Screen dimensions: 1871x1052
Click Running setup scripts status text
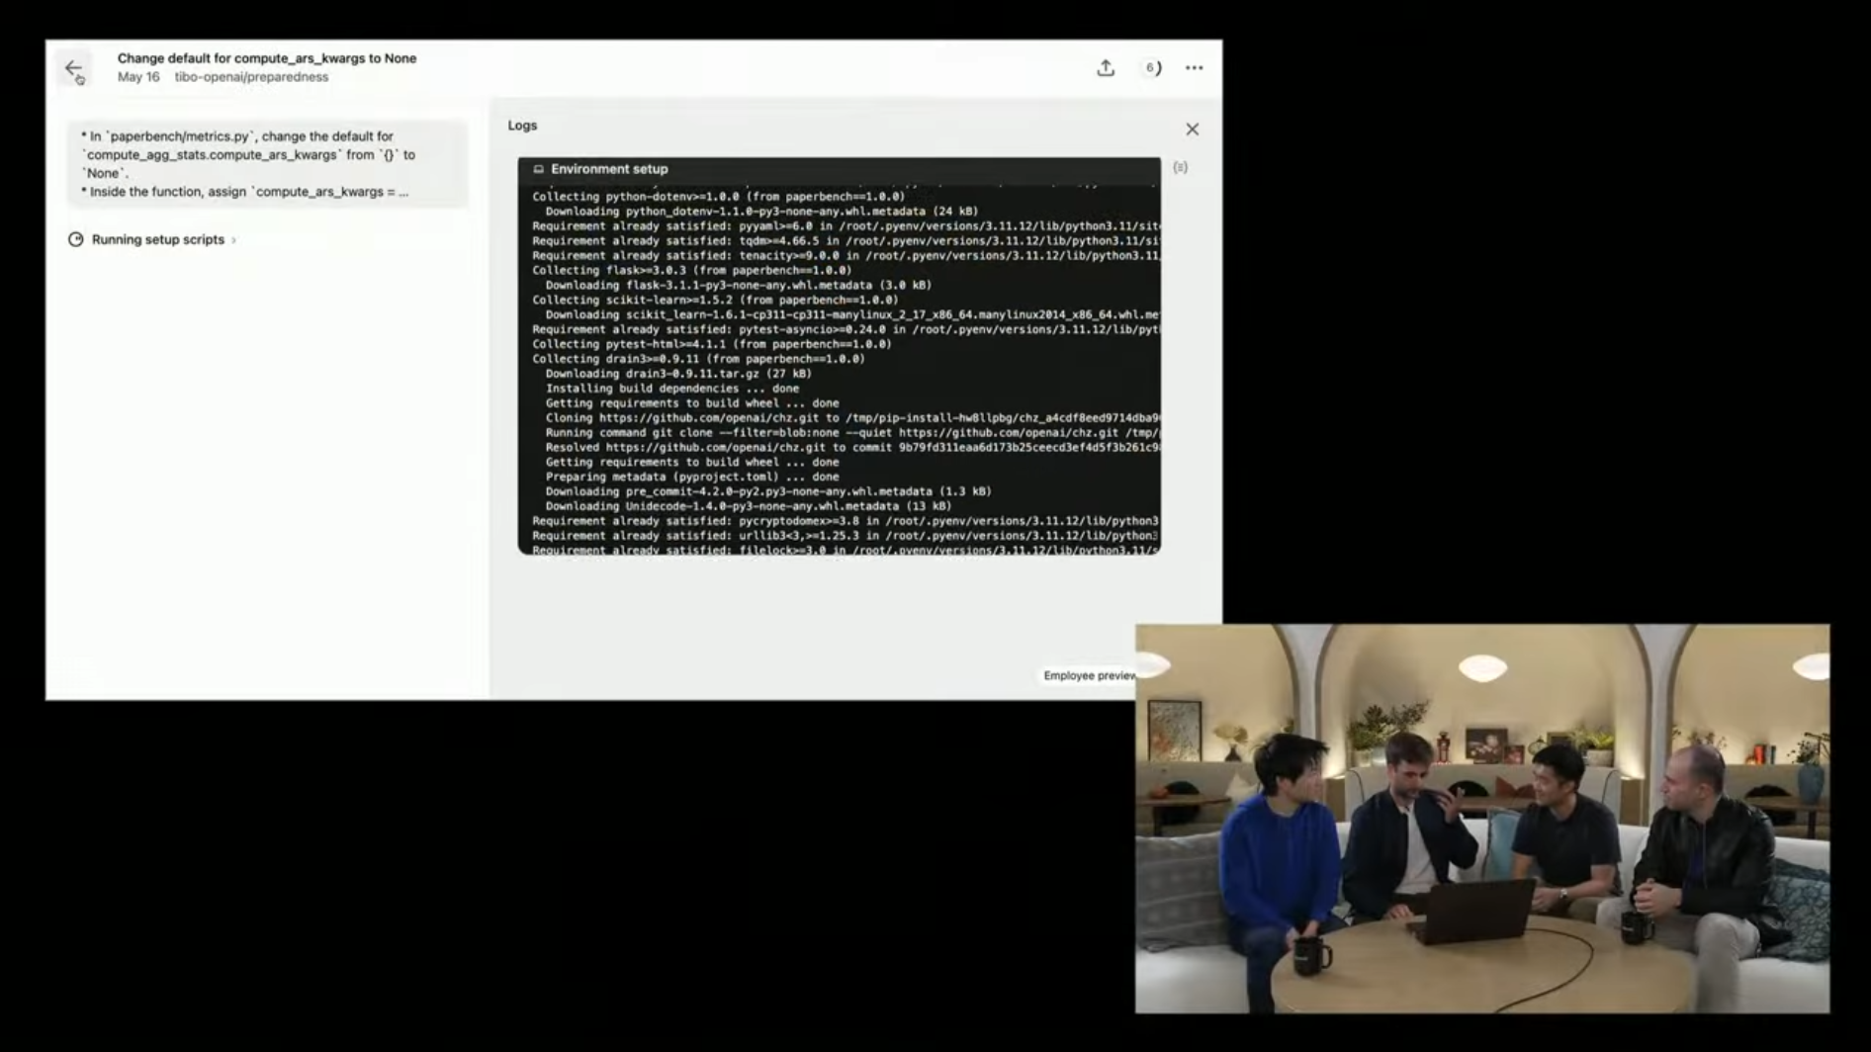(158, 239)
